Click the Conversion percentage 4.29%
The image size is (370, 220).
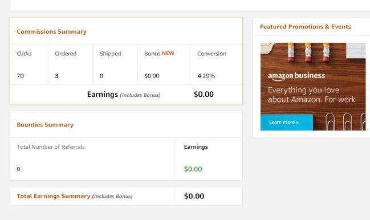tap(206, 76)
